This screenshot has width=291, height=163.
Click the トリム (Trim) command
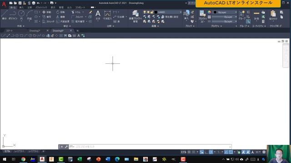[x=76, y=12]
